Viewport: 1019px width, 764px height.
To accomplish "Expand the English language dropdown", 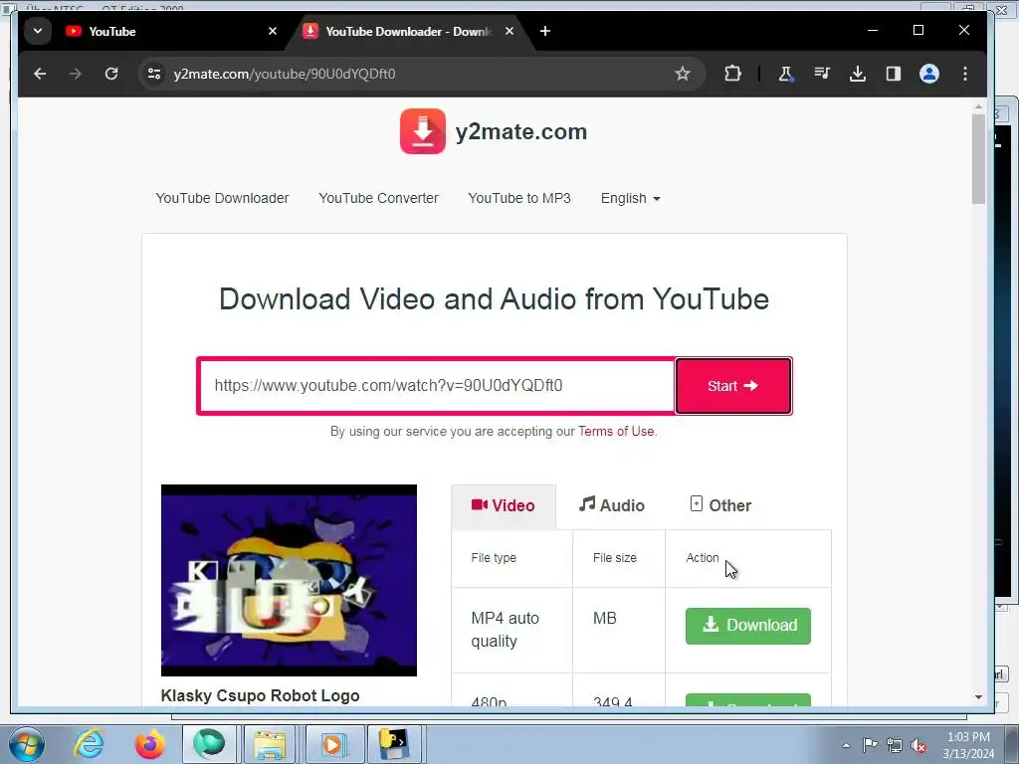I will click(x=630, y=198).
